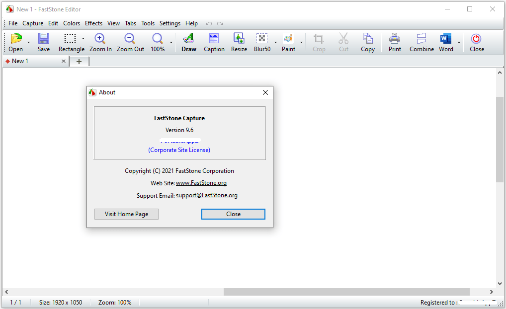This screenshot has width=506, height=309.
Task: Click the Open folder icon in toolbar
Action: point(16,39)
